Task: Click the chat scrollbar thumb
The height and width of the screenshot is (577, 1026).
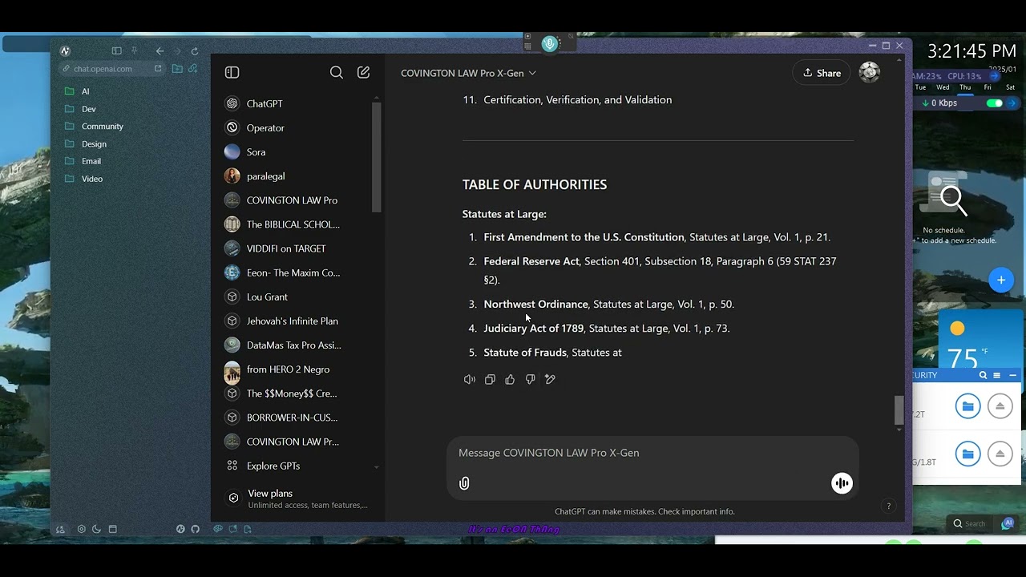Action: tap(899, 410)
